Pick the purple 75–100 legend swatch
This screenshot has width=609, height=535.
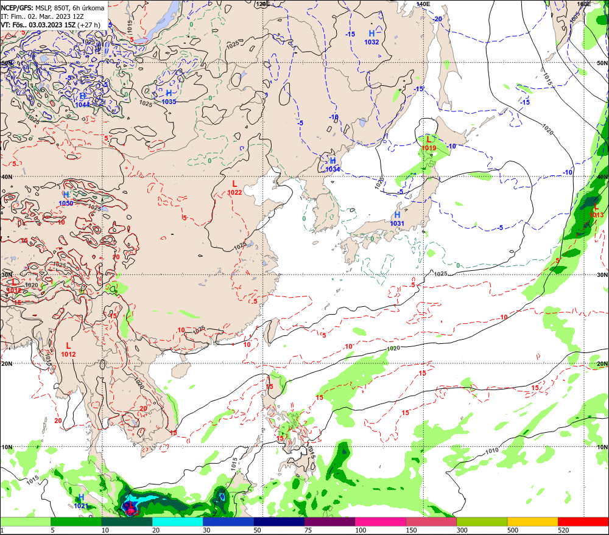click(329, 522)
